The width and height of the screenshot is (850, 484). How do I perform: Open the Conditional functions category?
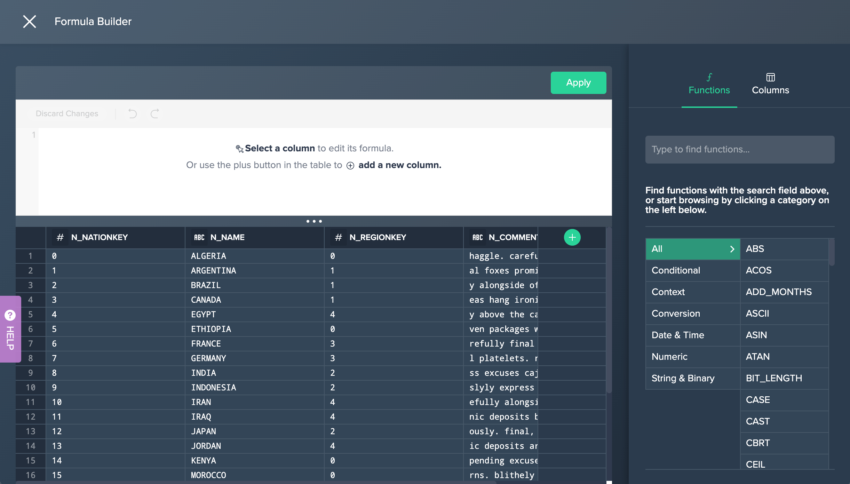tap(675, 270)
